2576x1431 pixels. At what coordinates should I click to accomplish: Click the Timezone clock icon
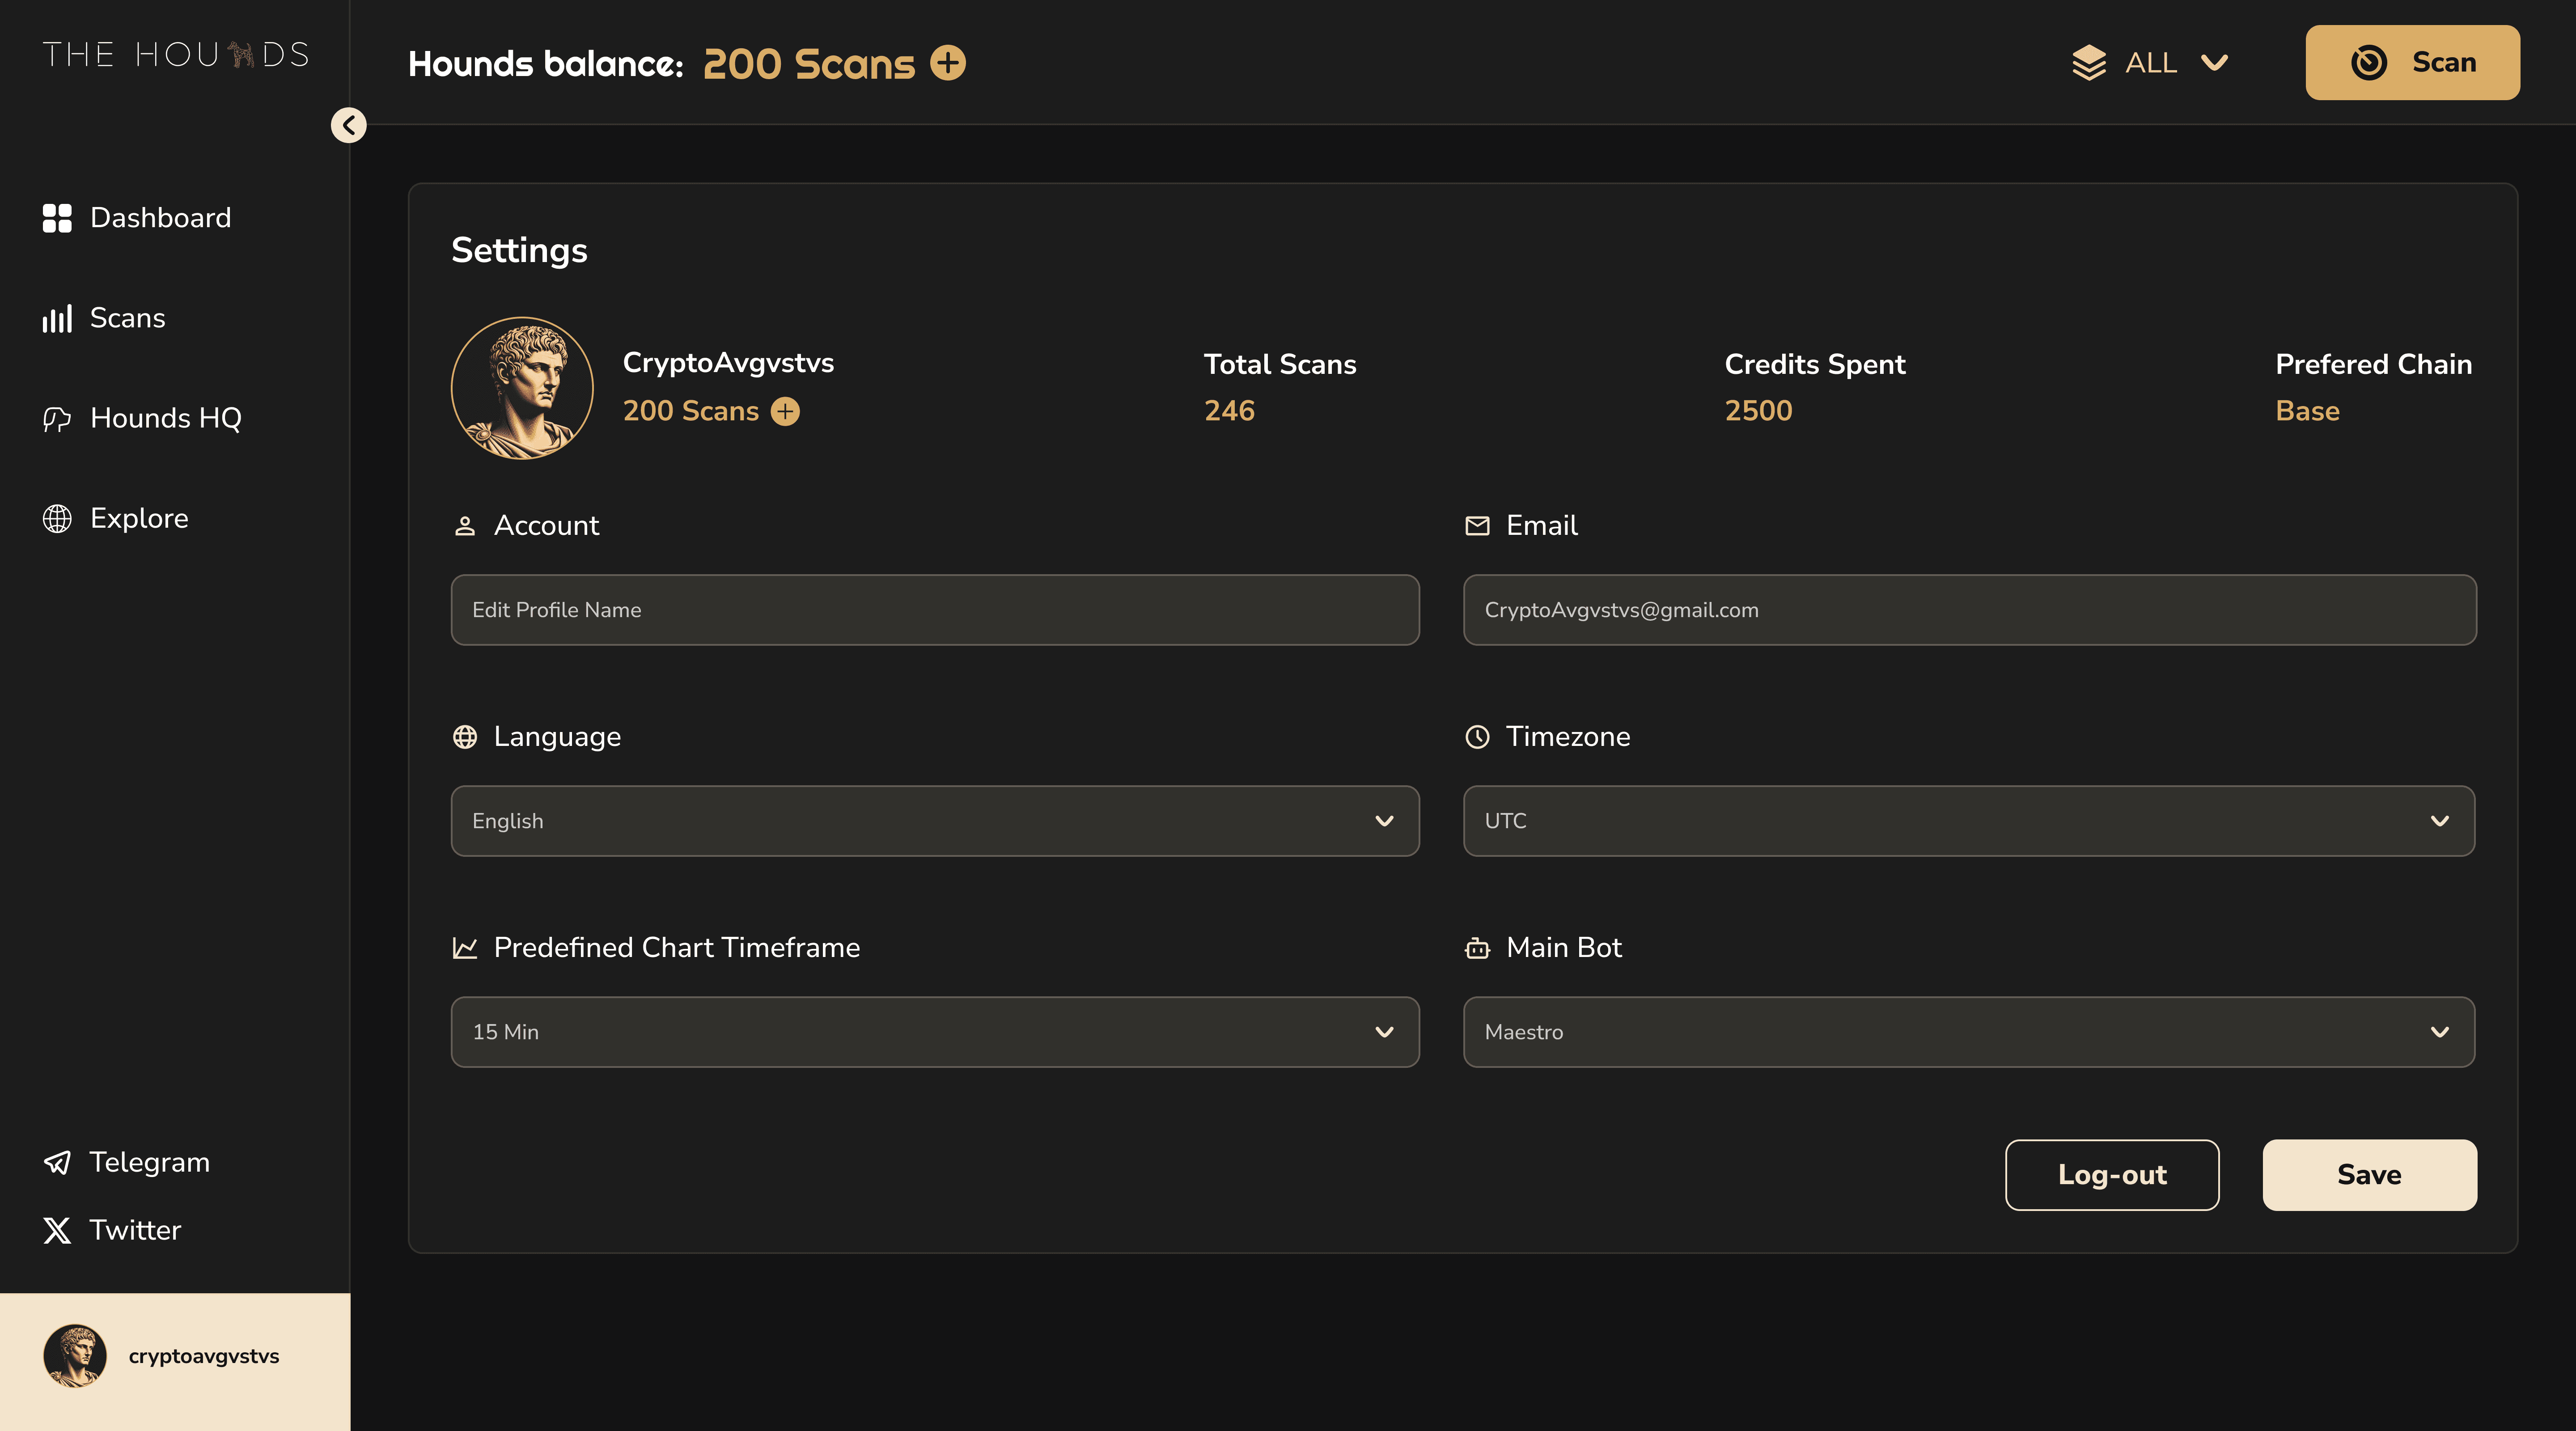[1477, 737]
